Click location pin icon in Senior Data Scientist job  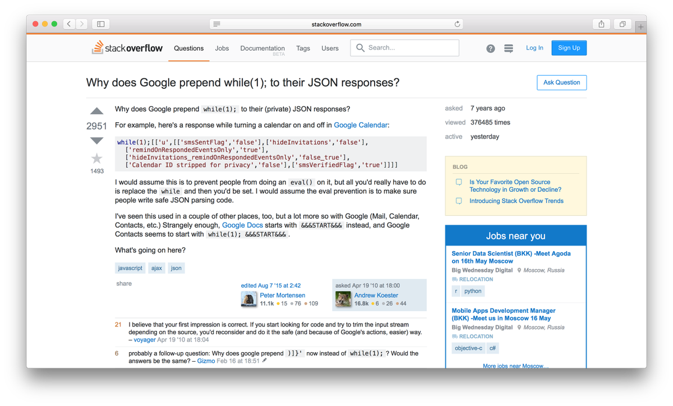click(519, 270)
